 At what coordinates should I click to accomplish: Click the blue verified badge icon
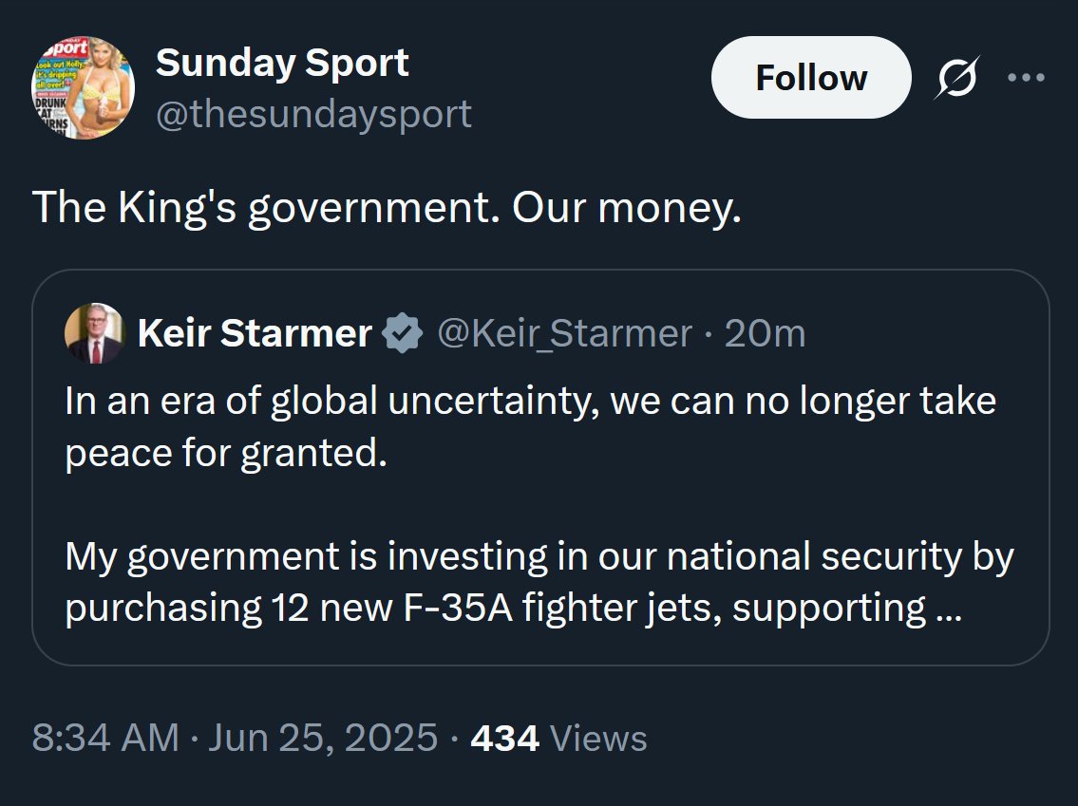pyautogui.click(x=403, y=333)
